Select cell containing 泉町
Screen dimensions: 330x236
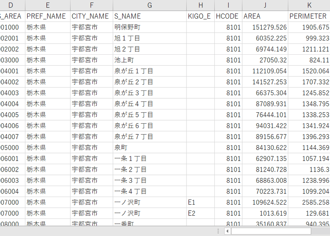click(150, 148)
